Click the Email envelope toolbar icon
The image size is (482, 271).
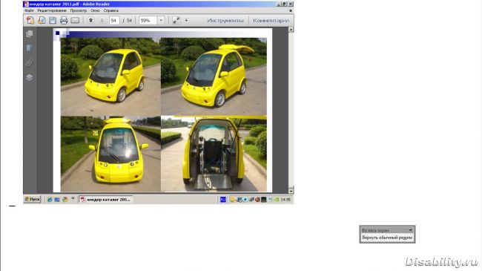tap(75, 20)
